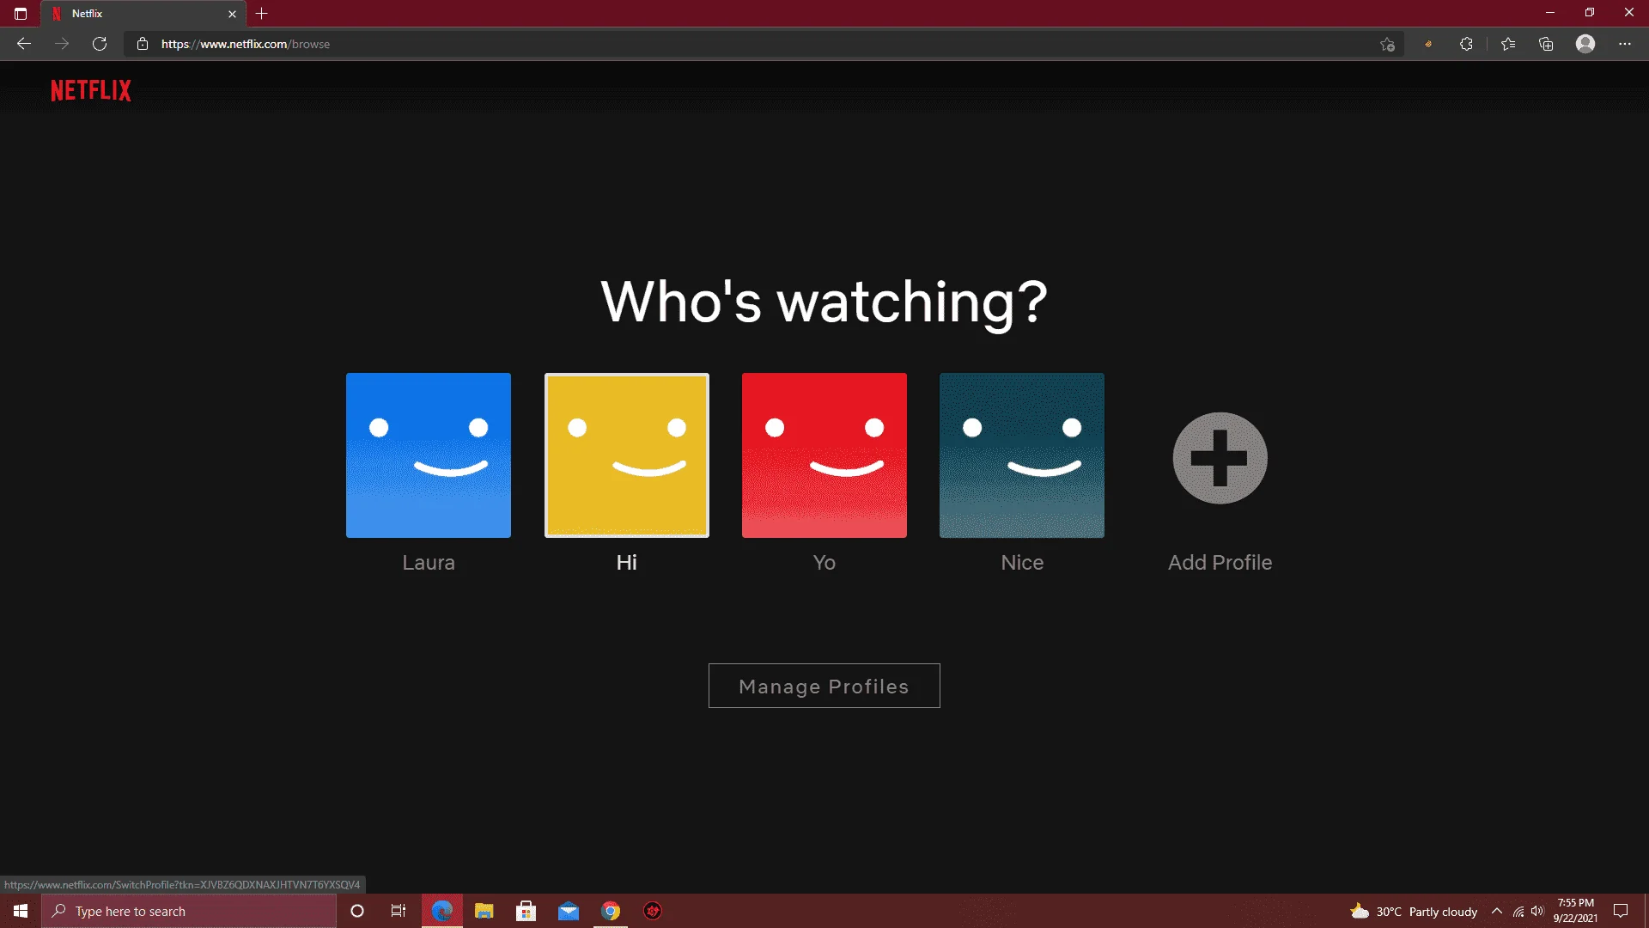The width and height of the screenshot is (1649, 928).
Task: Restore down the browser window
Action: tap(1590, 13)
